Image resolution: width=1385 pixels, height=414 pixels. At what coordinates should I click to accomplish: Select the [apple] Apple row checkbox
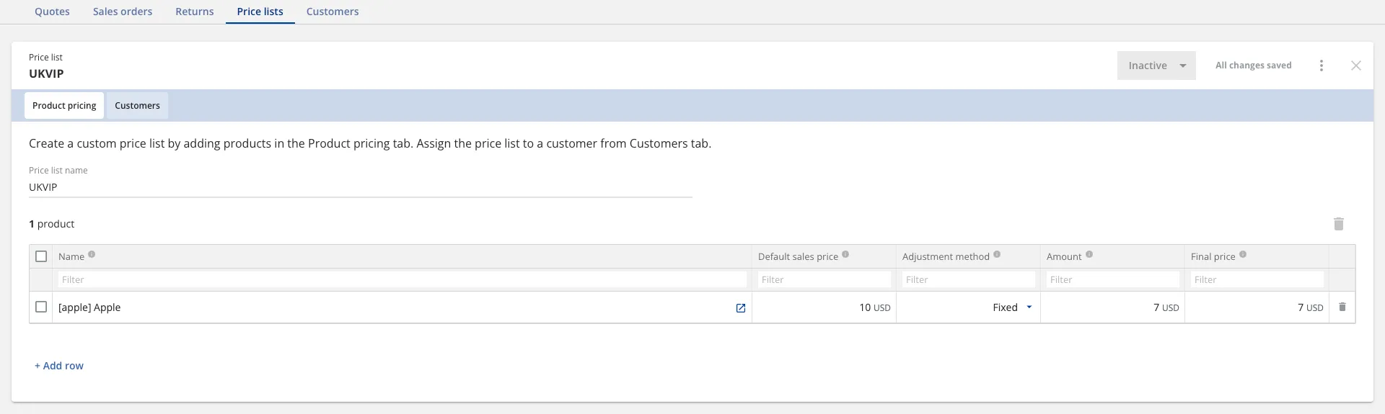point(41,307)
